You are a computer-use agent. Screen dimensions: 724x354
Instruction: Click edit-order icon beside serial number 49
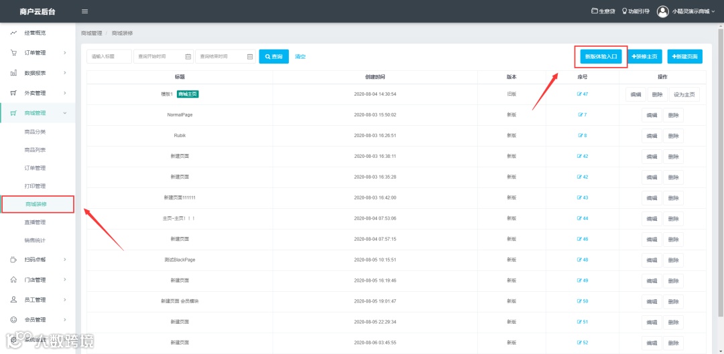579,280
